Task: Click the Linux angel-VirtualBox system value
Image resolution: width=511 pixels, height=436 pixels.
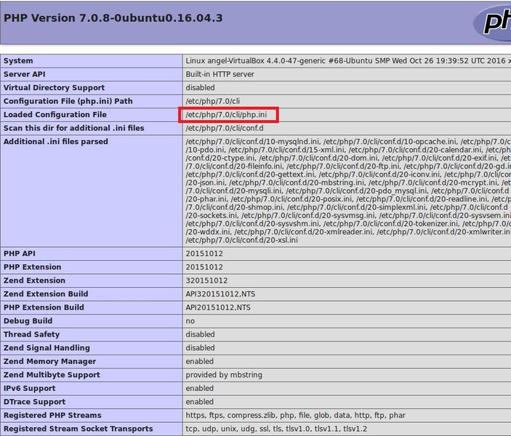Action: pos(348,61)
